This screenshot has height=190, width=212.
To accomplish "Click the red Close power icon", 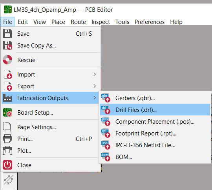I will pos(7,165).
